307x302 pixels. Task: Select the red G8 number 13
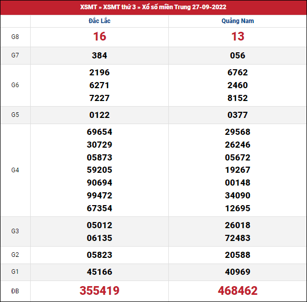pos(237,36)
